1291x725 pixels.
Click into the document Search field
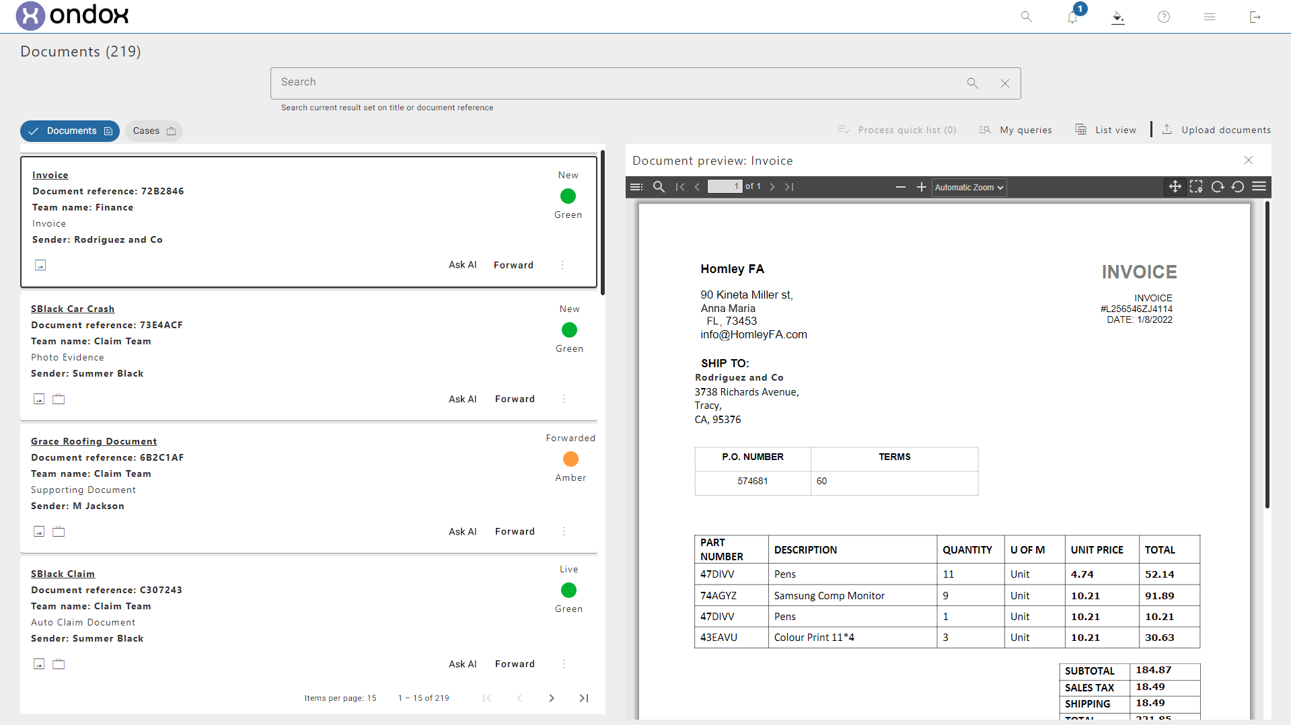tap(619, 83)
